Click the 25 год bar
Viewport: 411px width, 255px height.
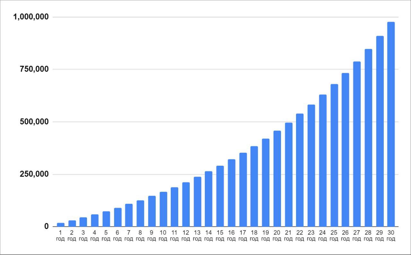click(334, 155)
